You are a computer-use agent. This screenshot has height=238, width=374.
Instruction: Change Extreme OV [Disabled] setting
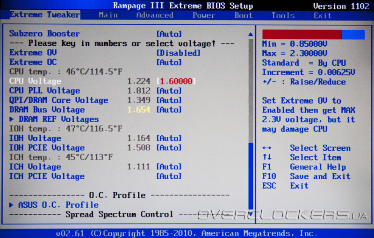tap(178, 53)
